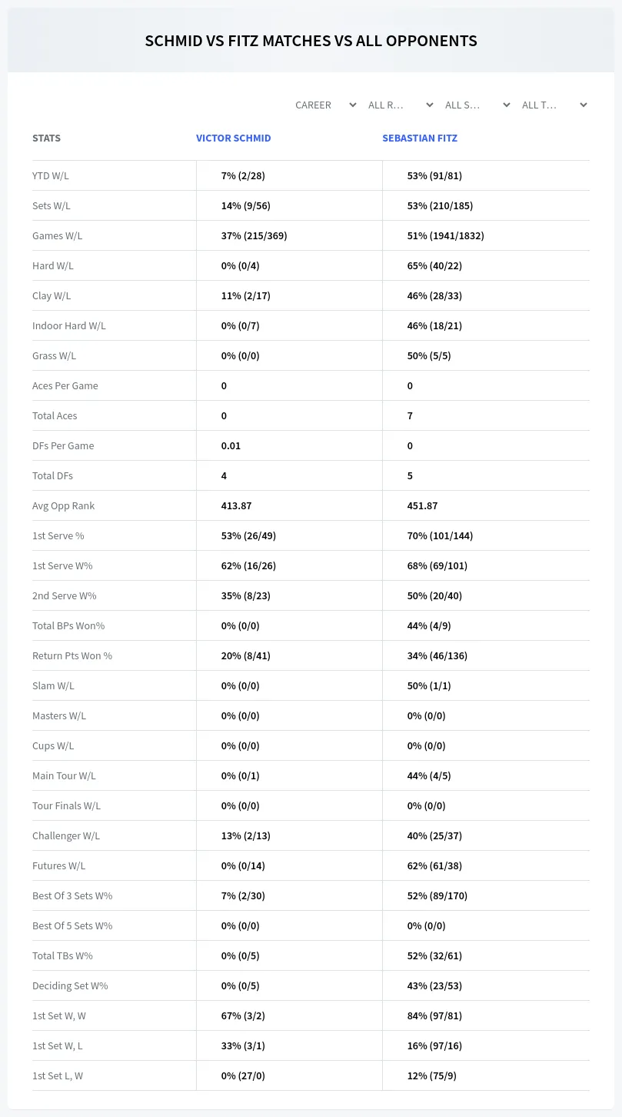
Task: Open Victor Schmid player link
Action: pos(234,138)
